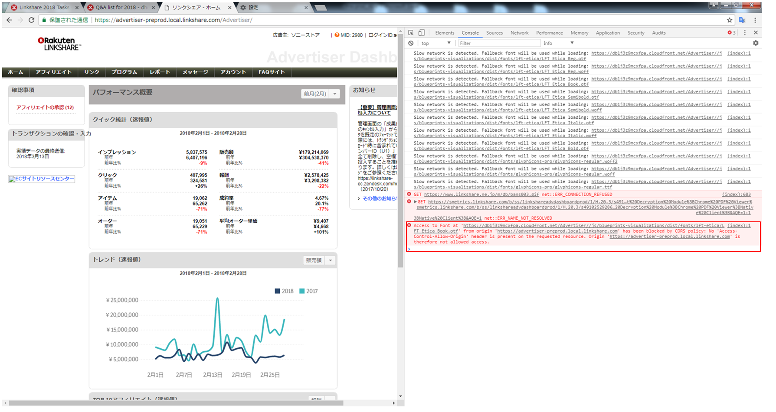
Task: Clear the console with the ban icon
Action: point(411,43)
